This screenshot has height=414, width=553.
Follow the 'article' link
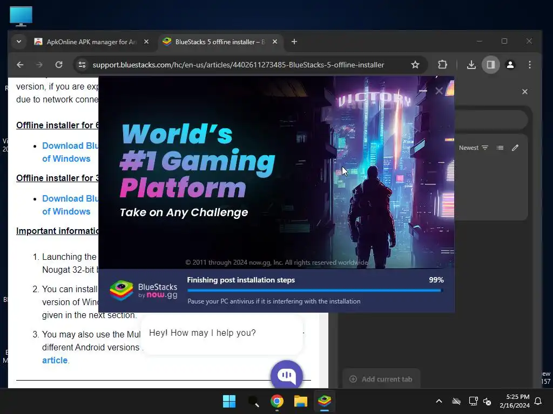pyautogui.click(x=55, y=360)
